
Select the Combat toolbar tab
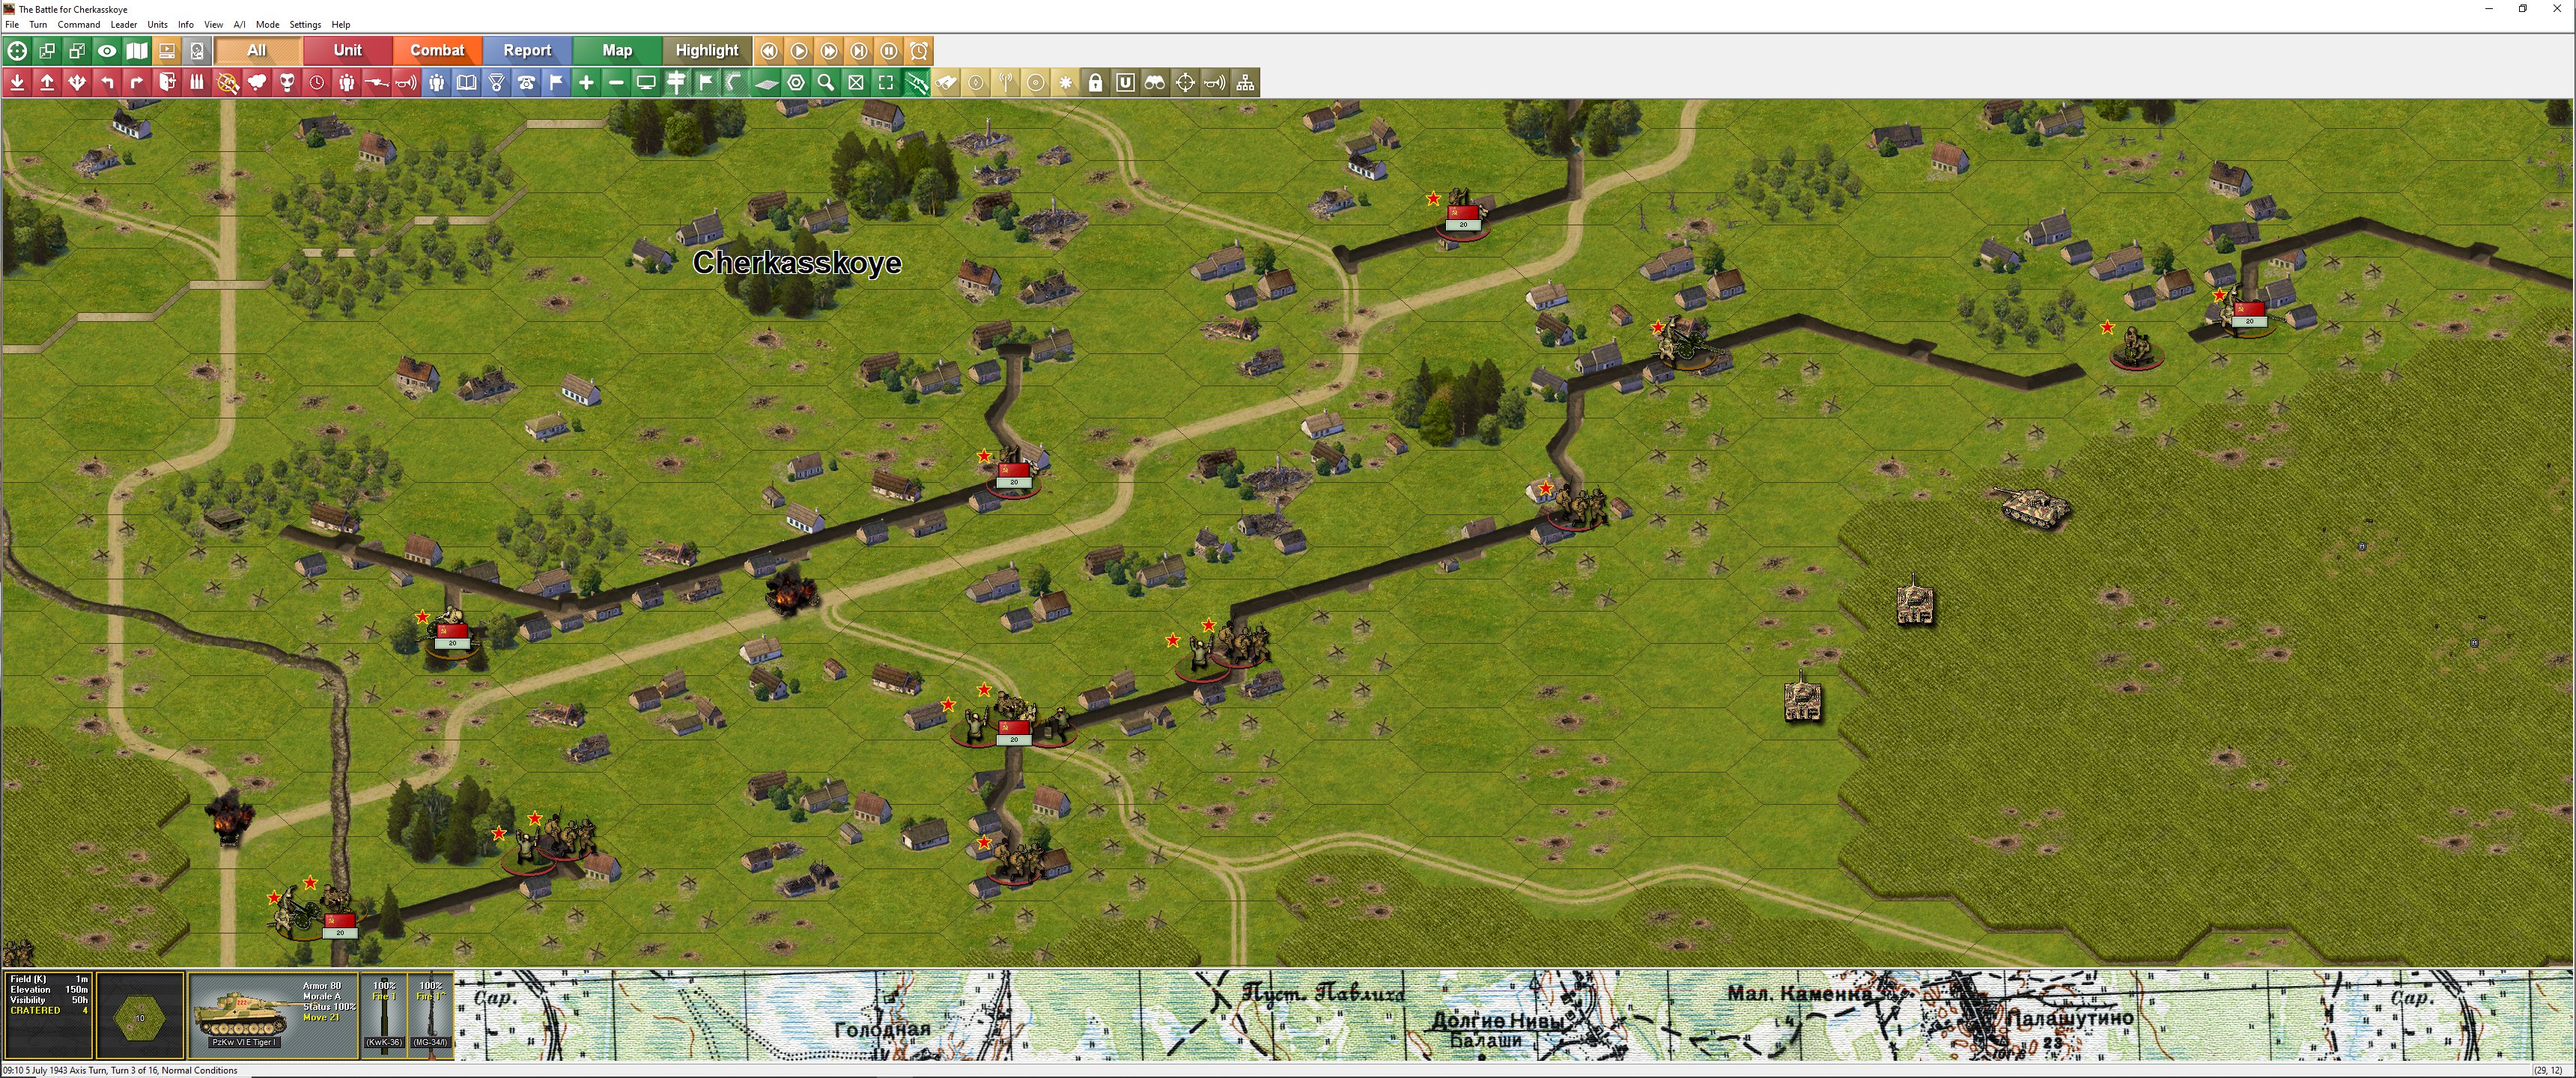pyautogui.click(x=437, y=51)
